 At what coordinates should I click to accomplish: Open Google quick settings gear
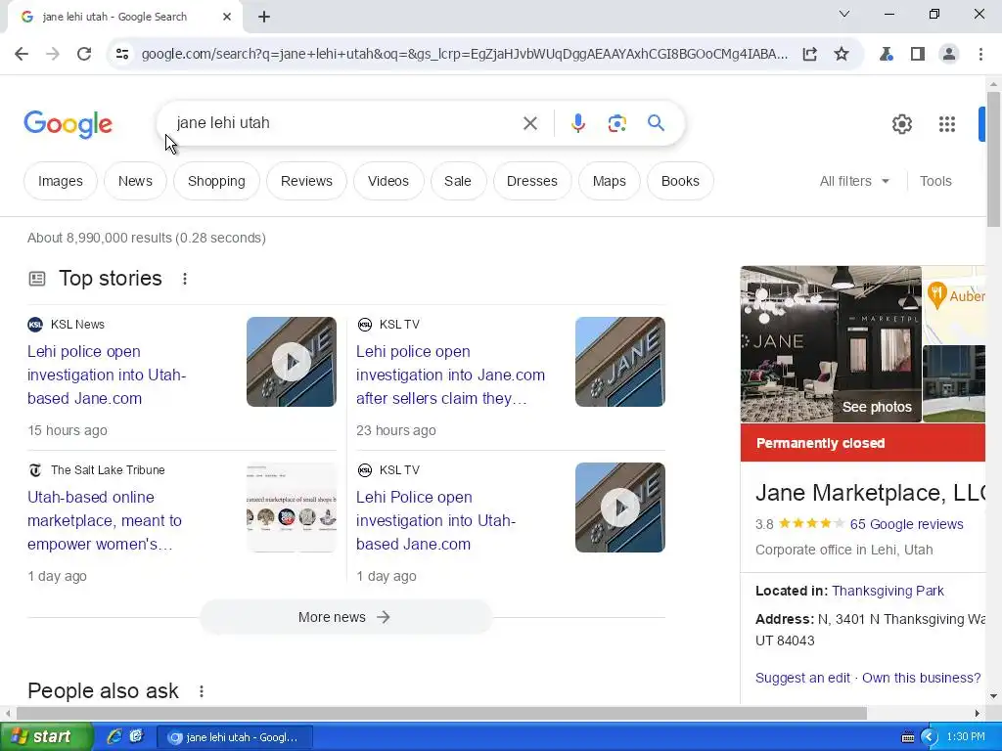click(x=901, y=124)
